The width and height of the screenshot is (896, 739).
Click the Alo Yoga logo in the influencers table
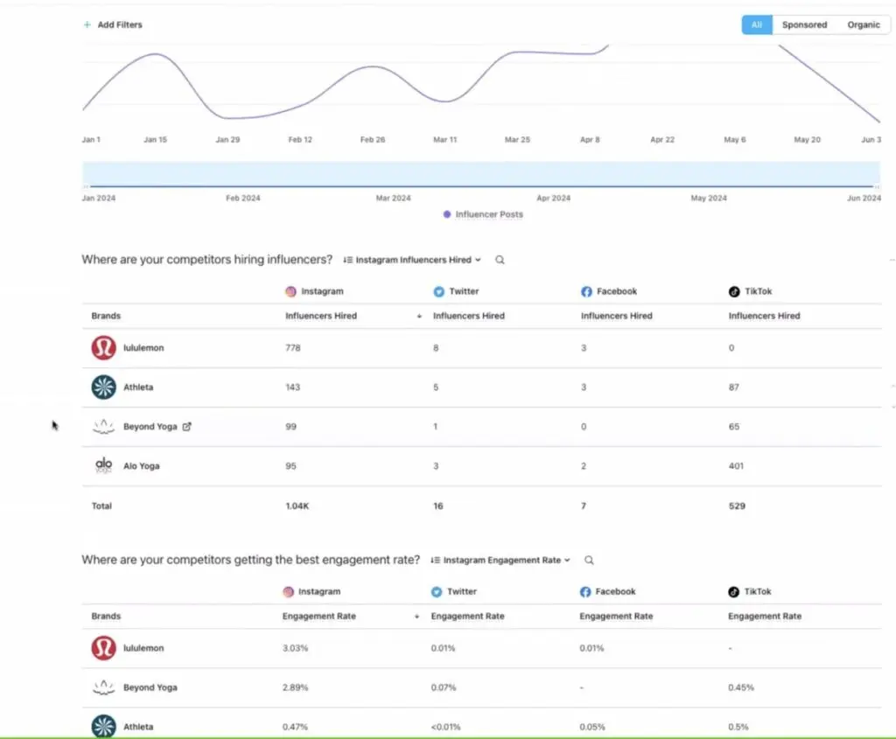(103, 466)
